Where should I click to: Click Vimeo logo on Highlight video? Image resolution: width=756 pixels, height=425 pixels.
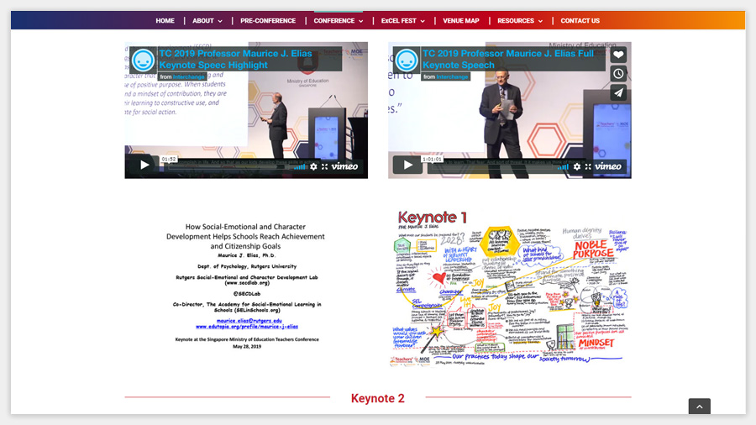344,166
